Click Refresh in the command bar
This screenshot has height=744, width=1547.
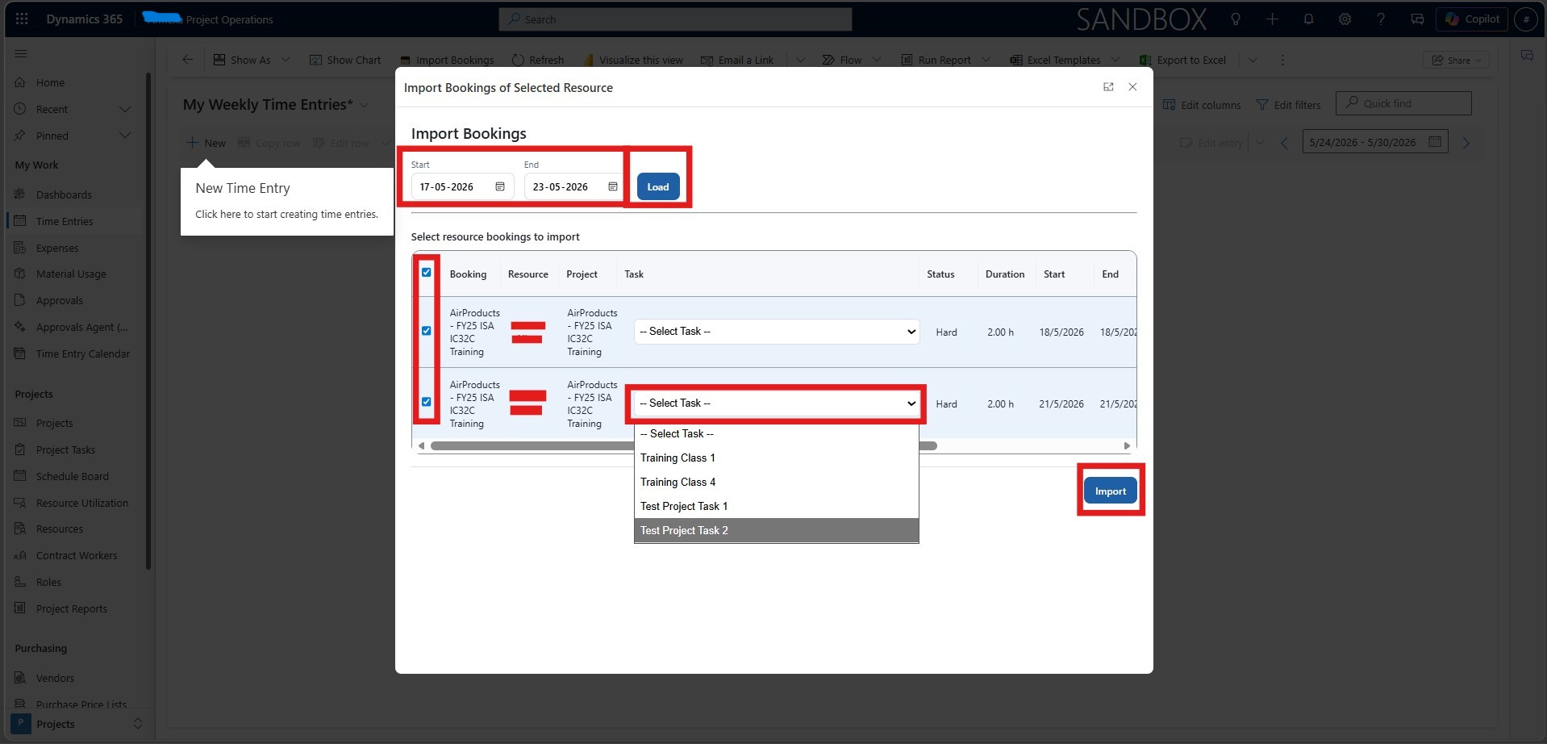[538, 60]
